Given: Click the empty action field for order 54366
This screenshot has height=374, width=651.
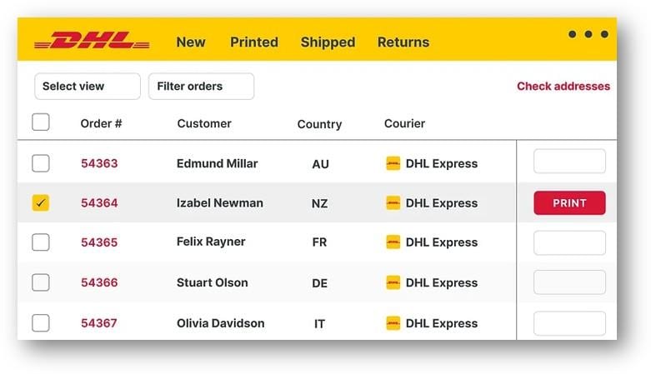Looking at the screenshot, I should 569,282.
